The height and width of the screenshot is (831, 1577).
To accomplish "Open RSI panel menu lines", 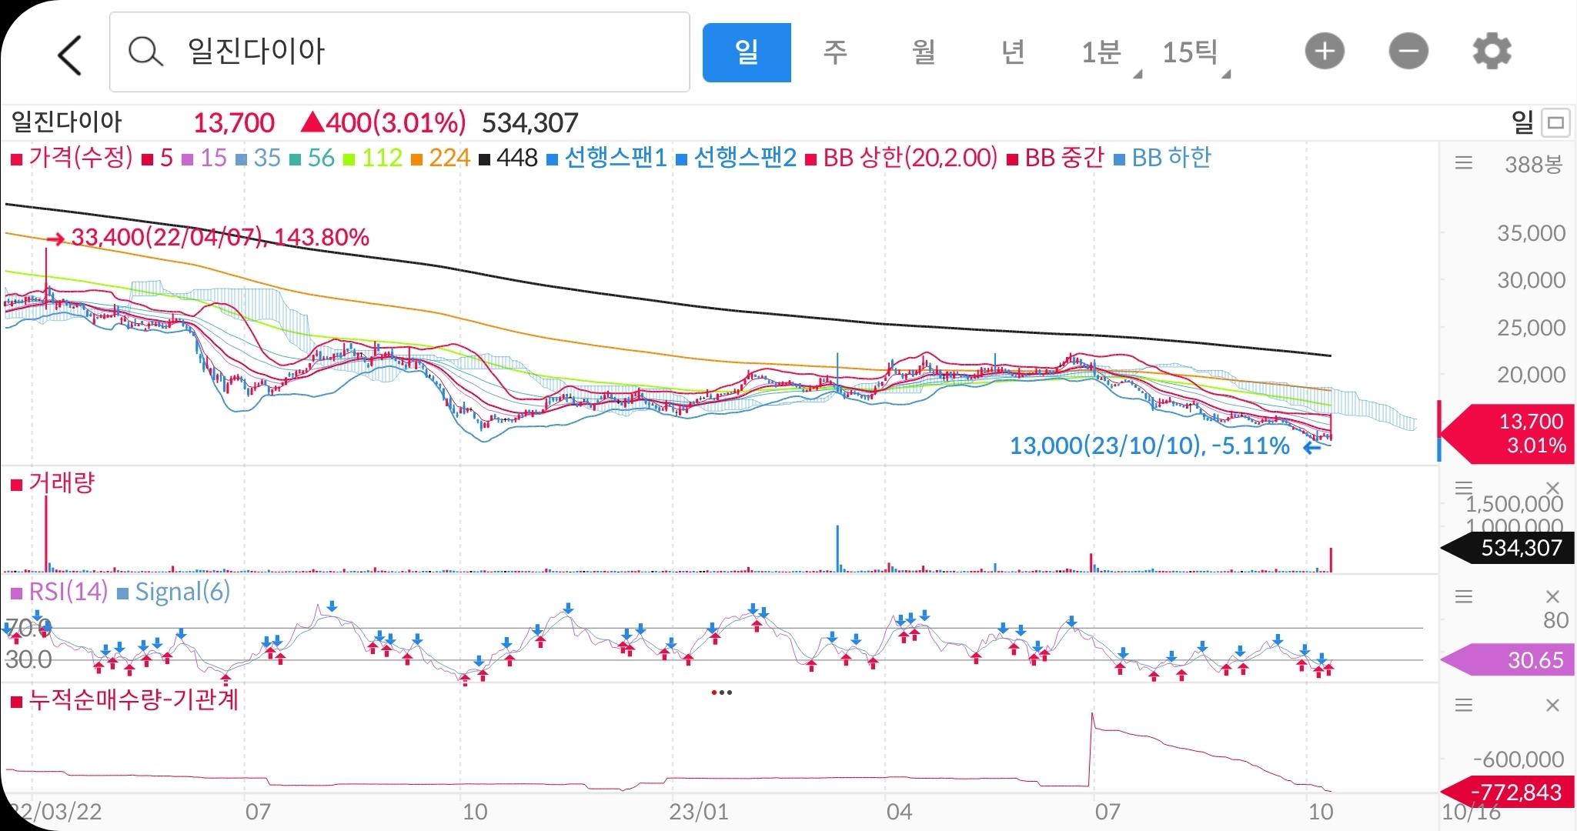I will pos(1464,596).
